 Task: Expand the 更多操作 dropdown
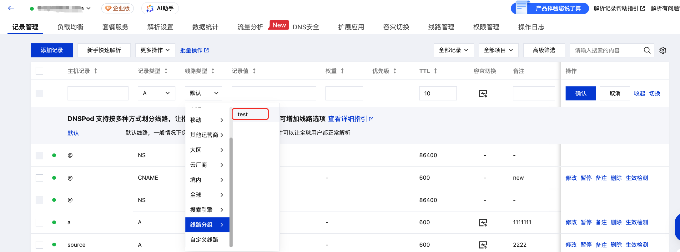(155, 50)
